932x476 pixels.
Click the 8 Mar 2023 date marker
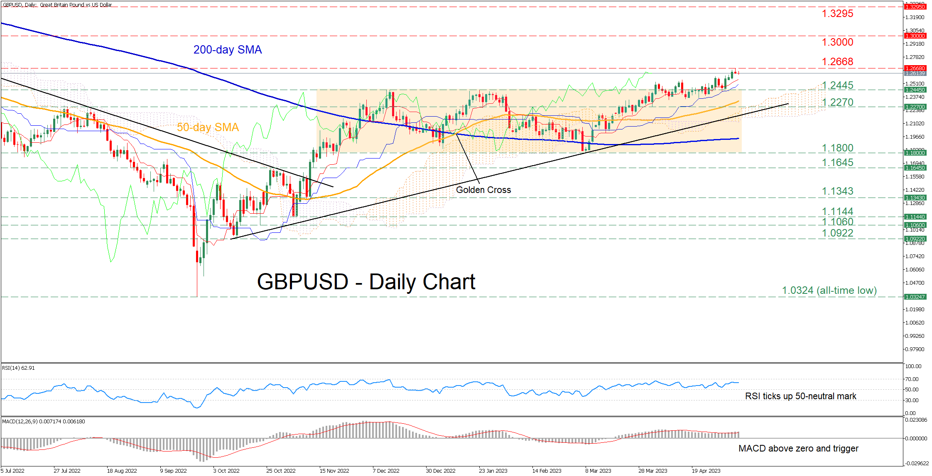[x=598, y=471]
